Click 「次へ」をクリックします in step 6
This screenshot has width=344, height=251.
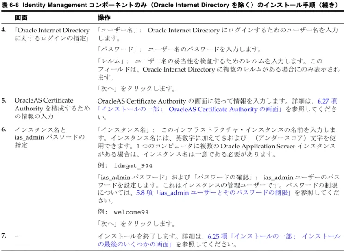pyautogui.click(x=136, y=223)
